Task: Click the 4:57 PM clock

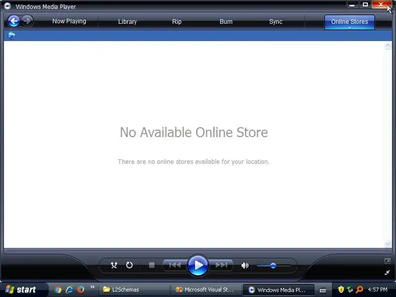Action: point(378,290)
